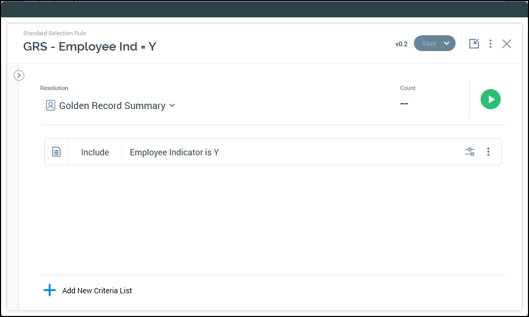Close the selection rule panel
Screen dimensions: 529x317
(507, 44)
